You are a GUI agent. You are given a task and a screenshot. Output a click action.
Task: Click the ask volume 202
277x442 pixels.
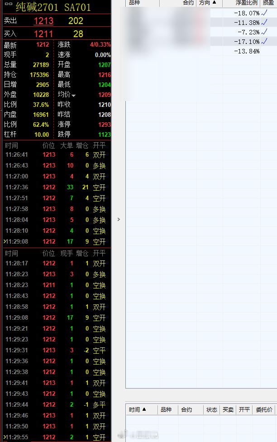click(76, 21)
